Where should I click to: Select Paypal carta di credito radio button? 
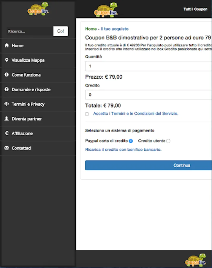pos(131,141)
